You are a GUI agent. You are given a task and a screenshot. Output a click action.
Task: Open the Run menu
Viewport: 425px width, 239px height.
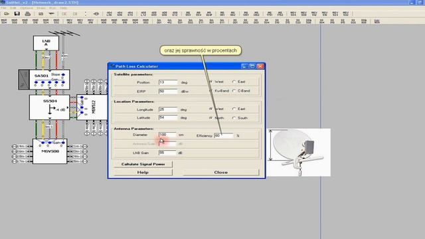[x=52, y=8]
